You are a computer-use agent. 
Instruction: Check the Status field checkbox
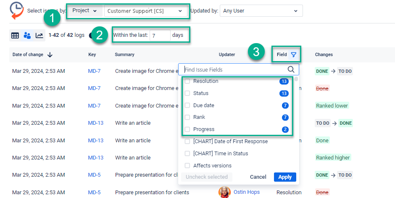point(187,93)
